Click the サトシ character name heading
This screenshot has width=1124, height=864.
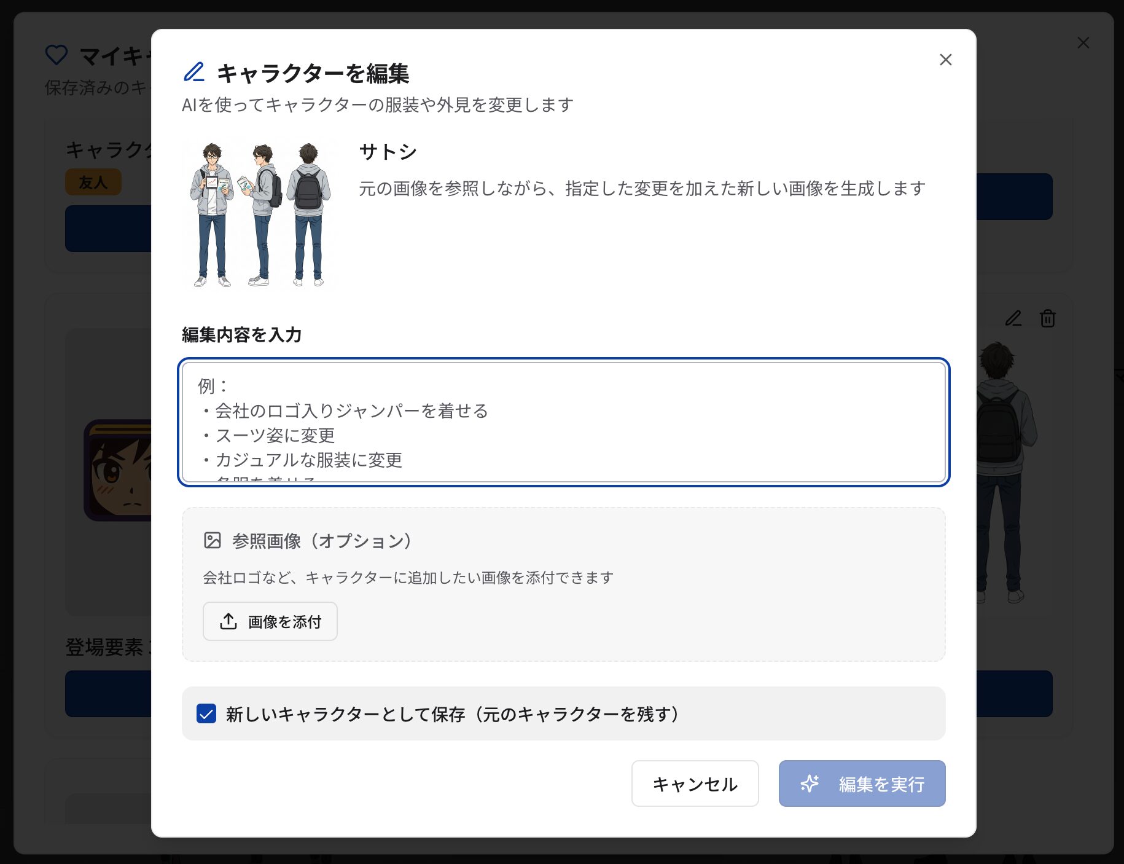click(388, 151)
